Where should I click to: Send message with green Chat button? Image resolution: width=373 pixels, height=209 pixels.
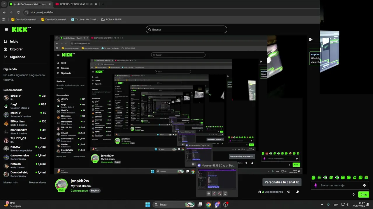tap(363, 194)
